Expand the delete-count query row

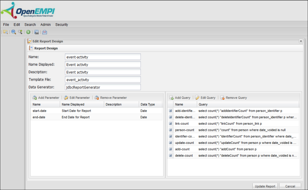tap(170, 155)
